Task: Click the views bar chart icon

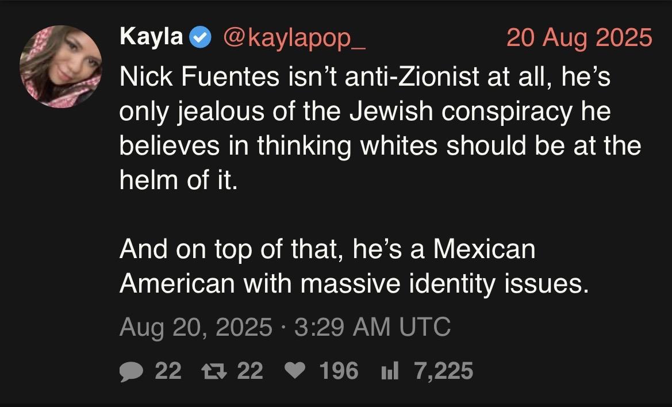Action: (x=390, y=371)
